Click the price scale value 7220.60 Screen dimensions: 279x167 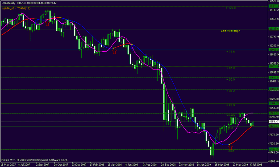[274, 143]
